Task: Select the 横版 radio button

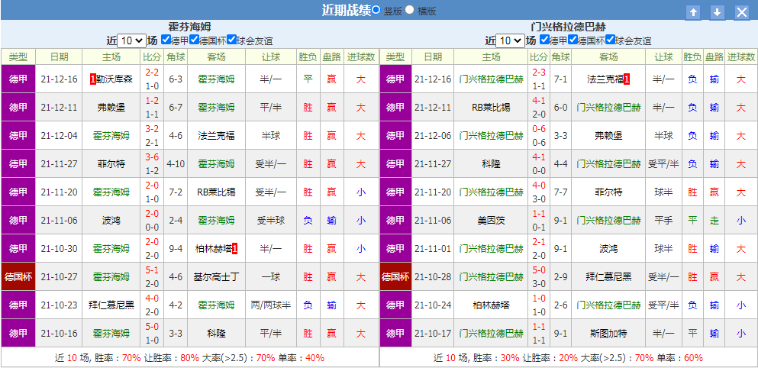Action: coord(409,10)
